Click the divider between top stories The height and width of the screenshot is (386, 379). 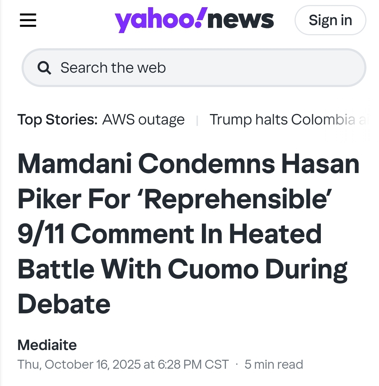[x=197, y=120]
